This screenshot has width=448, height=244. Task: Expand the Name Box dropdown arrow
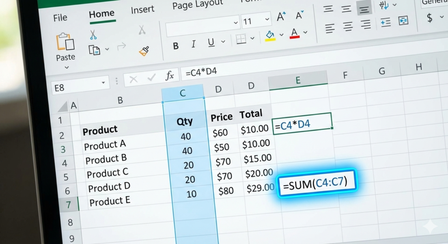tap(103, 82)
